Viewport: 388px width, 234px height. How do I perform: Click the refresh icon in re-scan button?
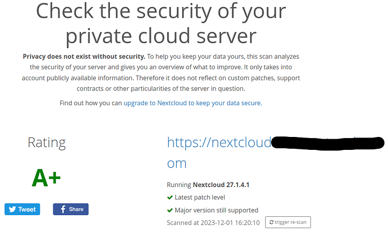point(272,222)
